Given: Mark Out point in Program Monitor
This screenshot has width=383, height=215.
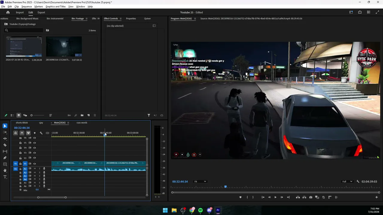Looking at the screenshot, I should (x=253, y=197).
